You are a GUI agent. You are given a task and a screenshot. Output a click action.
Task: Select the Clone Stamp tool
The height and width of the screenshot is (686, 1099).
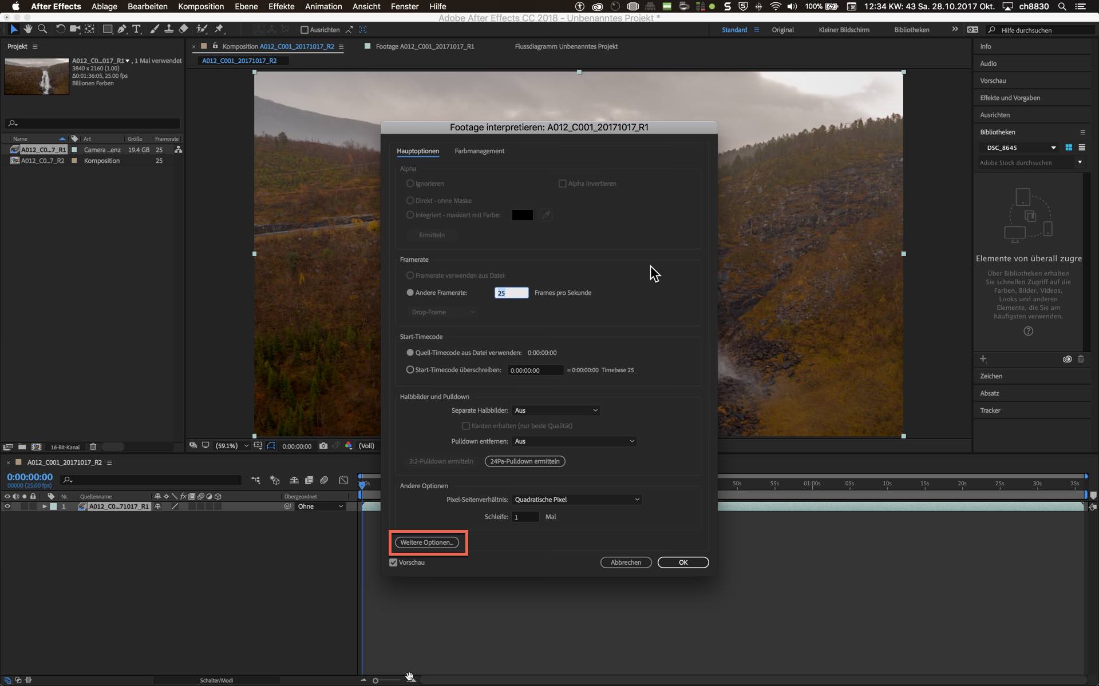(x=169, y=29)
